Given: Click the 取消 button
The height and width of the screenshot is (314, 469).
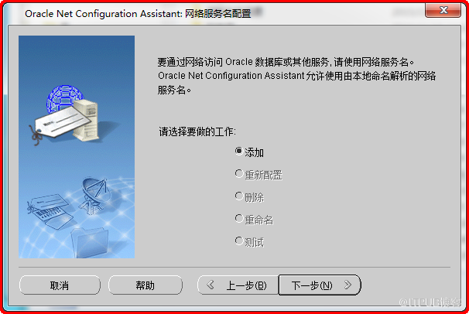Looking at the screenshot, I should pos(60,285).
